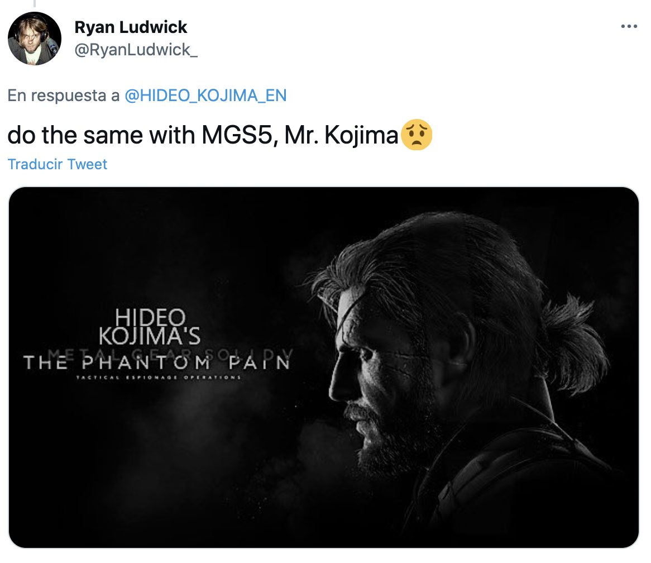Image resolution: width=651 pixels, height=563 pixels.
Task: Click the character's ponytail in the image
Action: pyautogui.click(x=575, y=335)
